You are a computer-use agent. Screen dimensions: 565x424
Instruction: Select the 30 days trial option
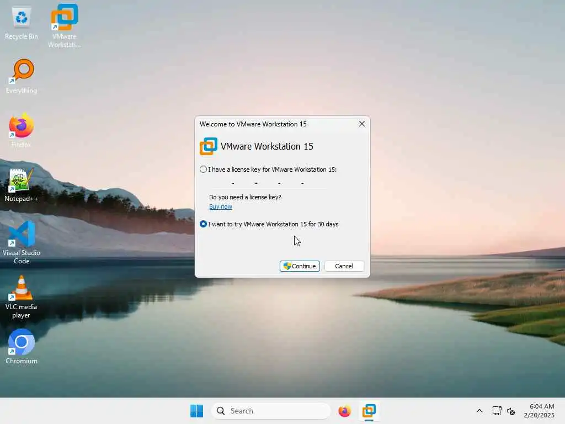coord(269,224)
